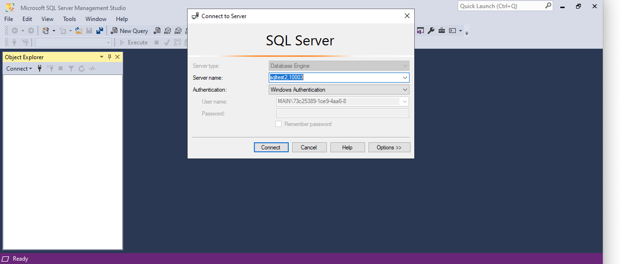Click the Refresh icon in Object Explorer

[x=82, y=69]
